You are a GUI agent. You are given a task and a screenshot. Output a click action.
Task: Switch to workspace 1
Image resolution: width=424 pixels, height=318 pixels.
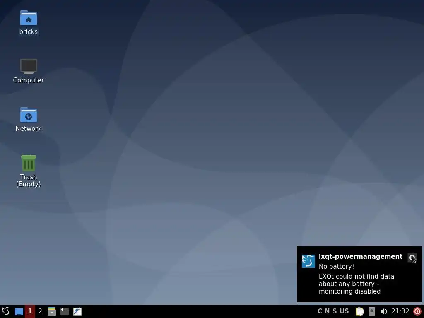click(x=30, y=311)
